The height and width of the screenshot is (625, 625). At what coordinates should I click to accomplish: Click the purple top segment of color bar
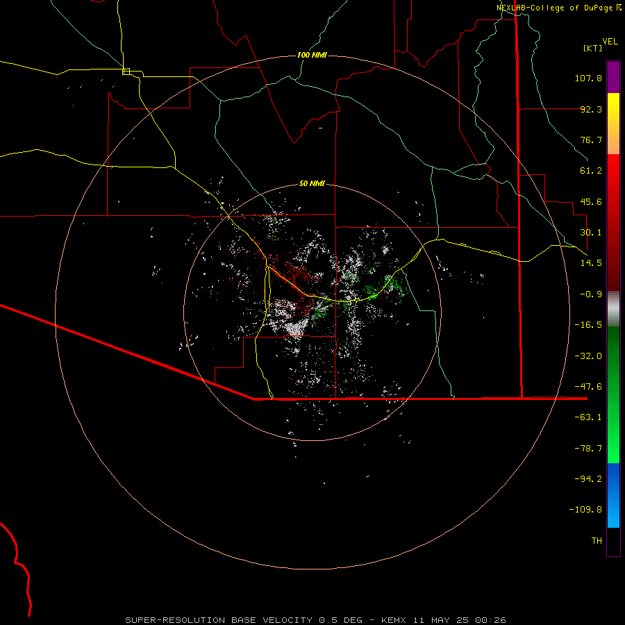[x=613, y=77]
